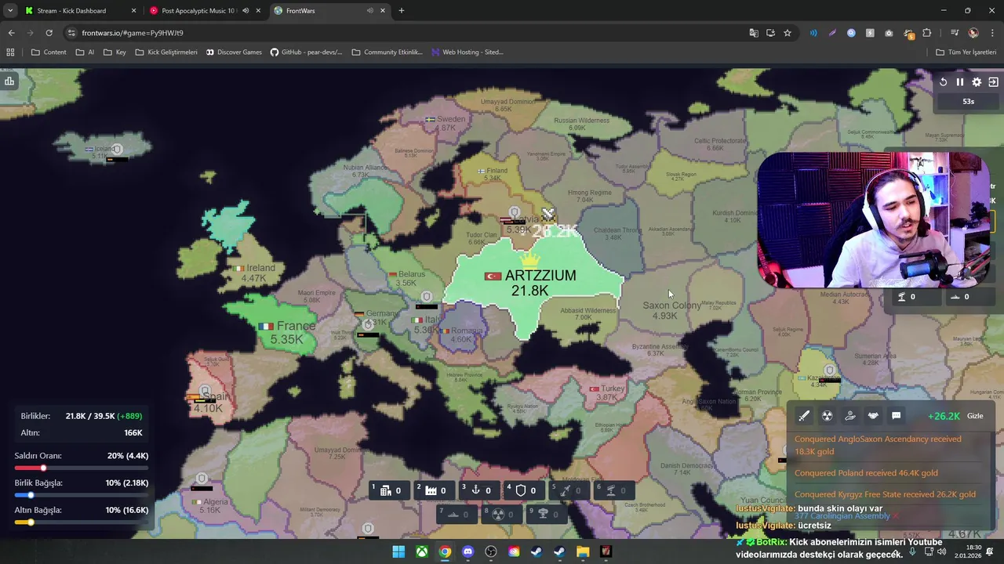
Task: Mute the FrontWars tab audio icon
Action: click(370, 11)
